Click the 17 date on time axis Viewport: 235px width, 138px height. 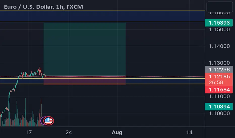[28, 132]
